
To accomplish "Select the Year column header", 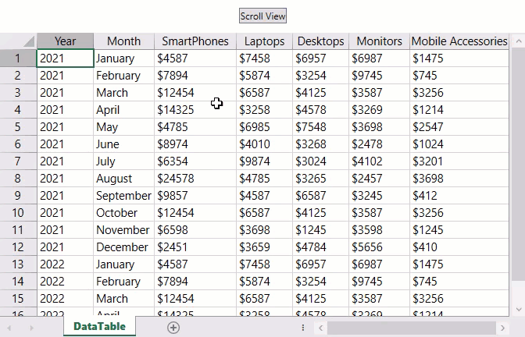I will tap(65, 41).
